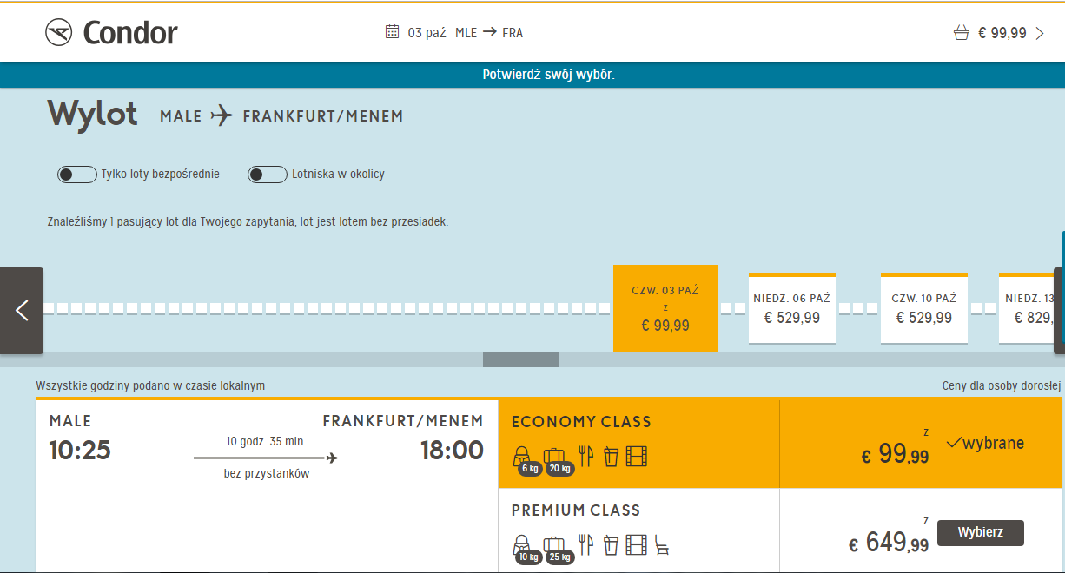Click the Economy meal cutlery icon
The image size is (1065, 573).
point(586,456)
